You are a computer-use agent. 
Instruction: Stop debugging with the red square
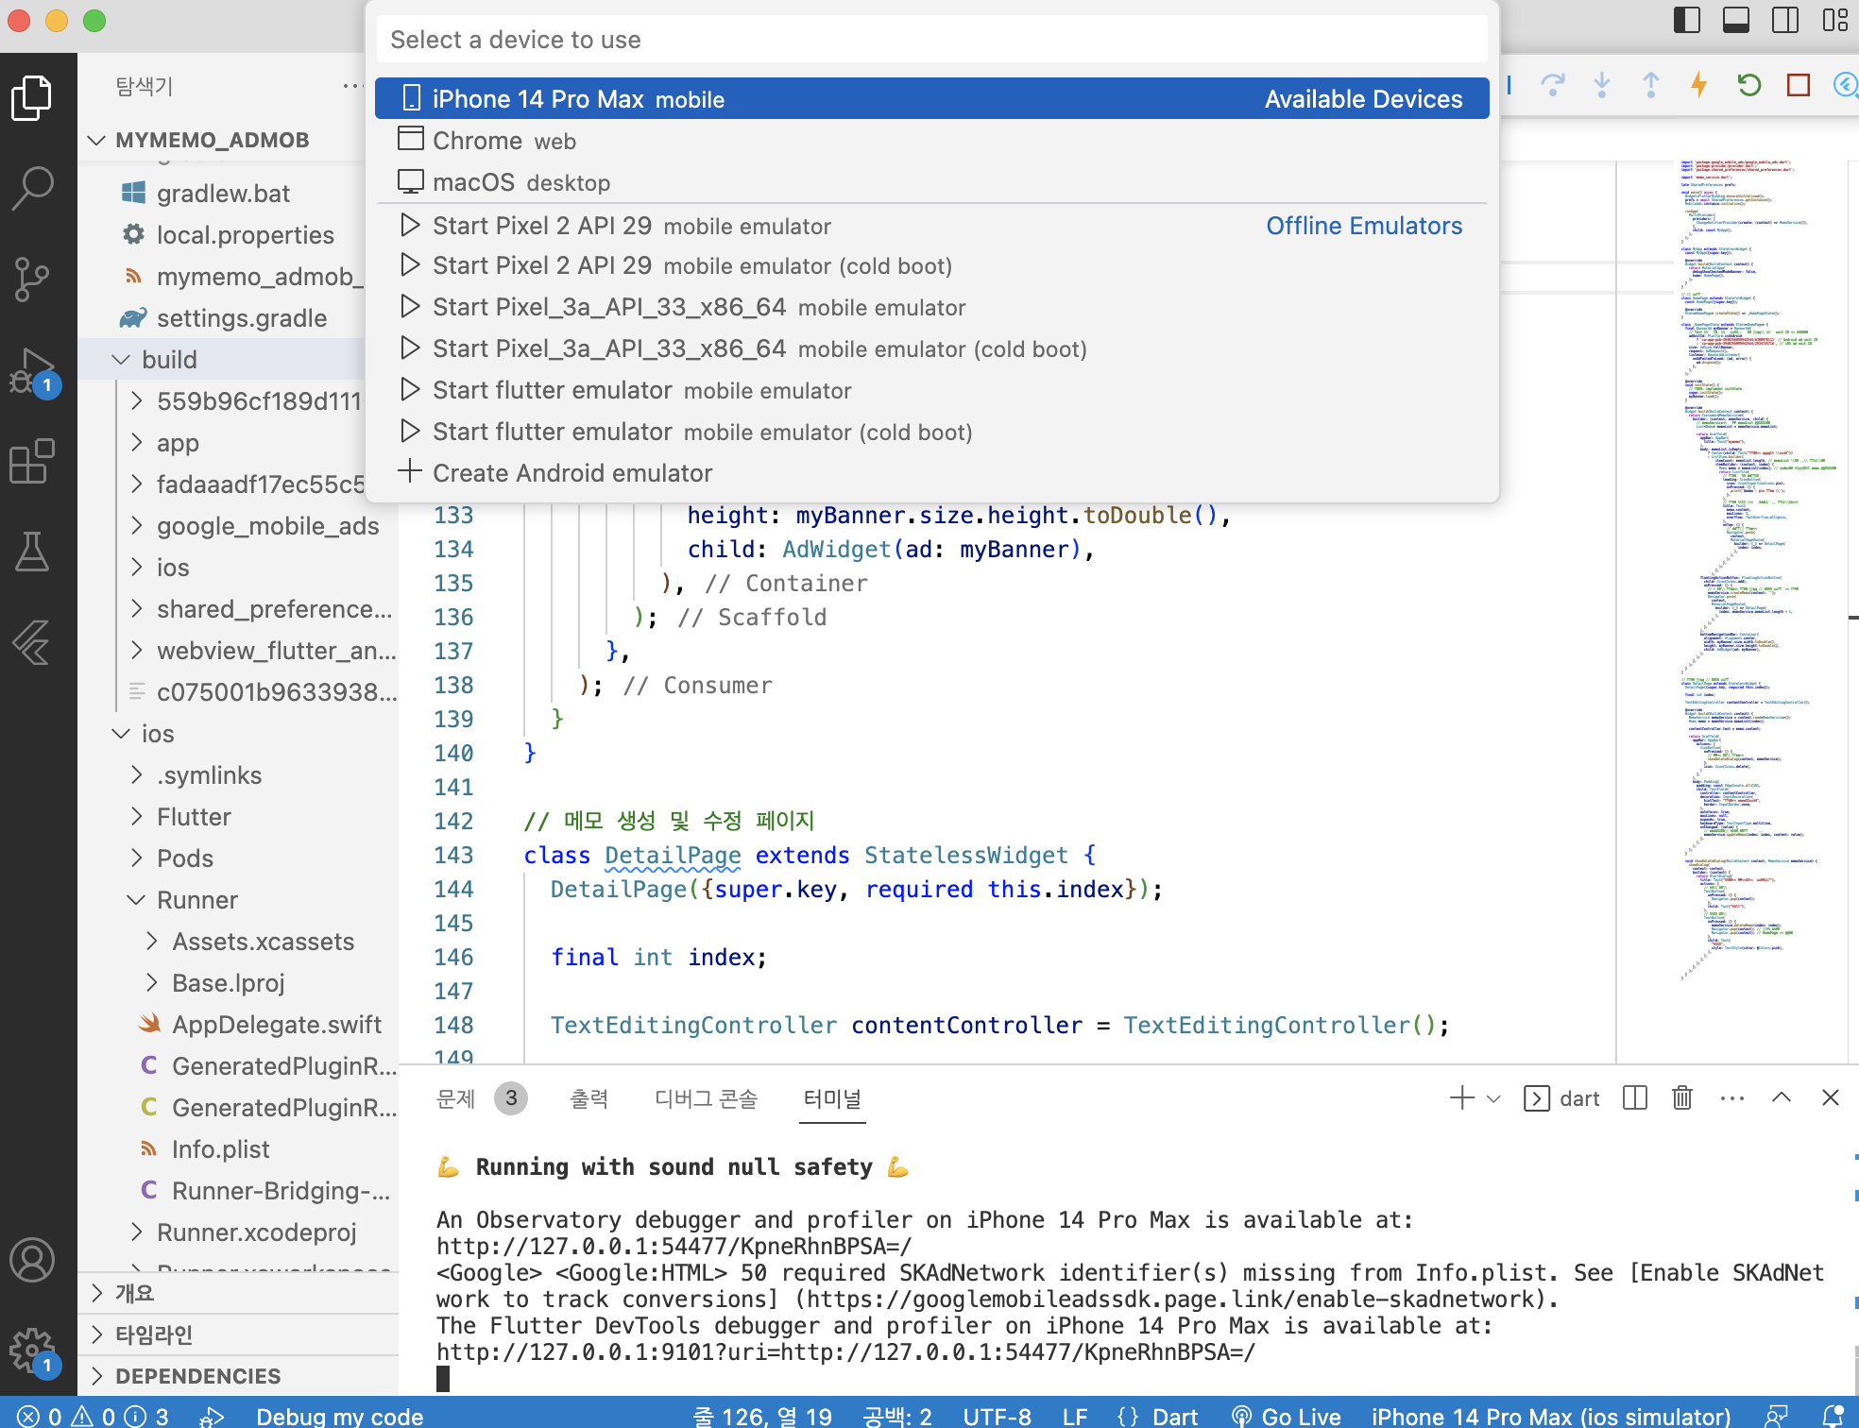pyautogui.click(x=1799, y=85)
